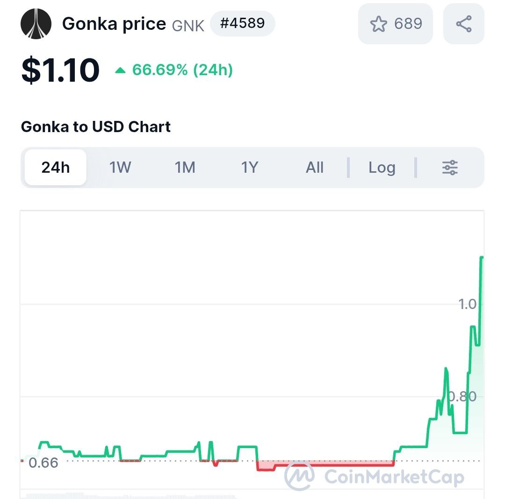505x499 pixels.
Task: Click the #4589 rank badge
Action: [242, 23]
